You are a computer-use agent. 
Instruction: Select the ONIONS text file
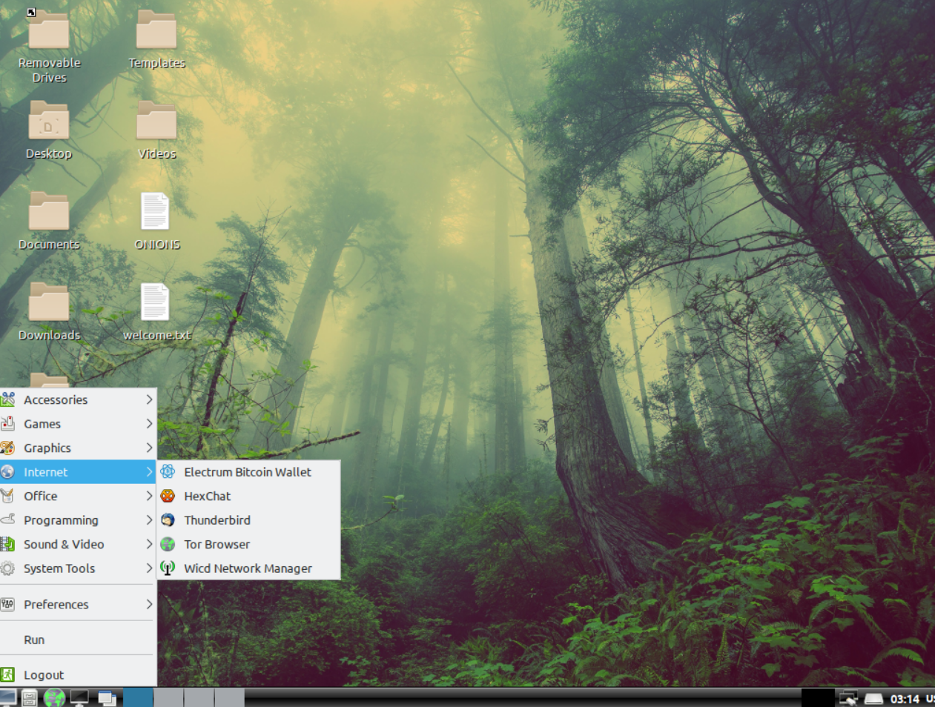[x=155, y=211]
